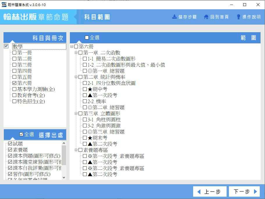This screenshot has width=265, height=199.
Task: Check ※第二次段考_素養題專區 checkbox
Action: click(x=85, y=168)
